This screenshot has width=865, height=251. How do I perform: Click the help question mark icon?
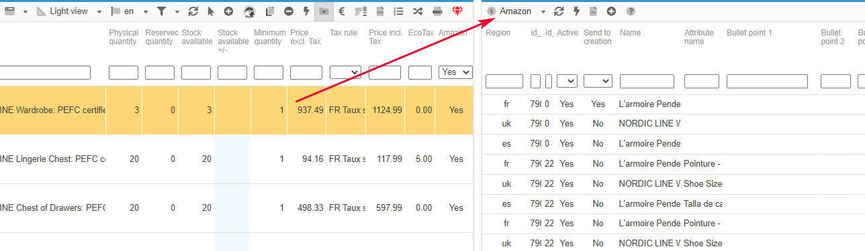(631, 11)
